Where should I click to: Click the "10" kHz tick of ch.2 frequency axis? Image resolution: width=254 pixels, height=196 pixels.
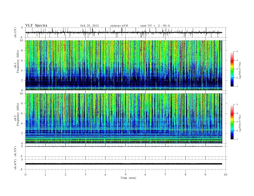tap(21, 93)
